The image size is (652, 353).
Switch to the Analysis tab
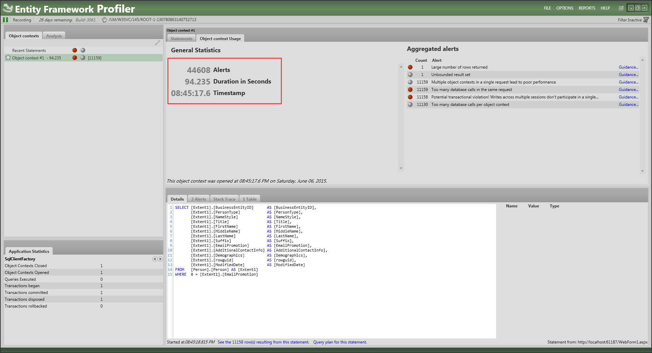54,36
